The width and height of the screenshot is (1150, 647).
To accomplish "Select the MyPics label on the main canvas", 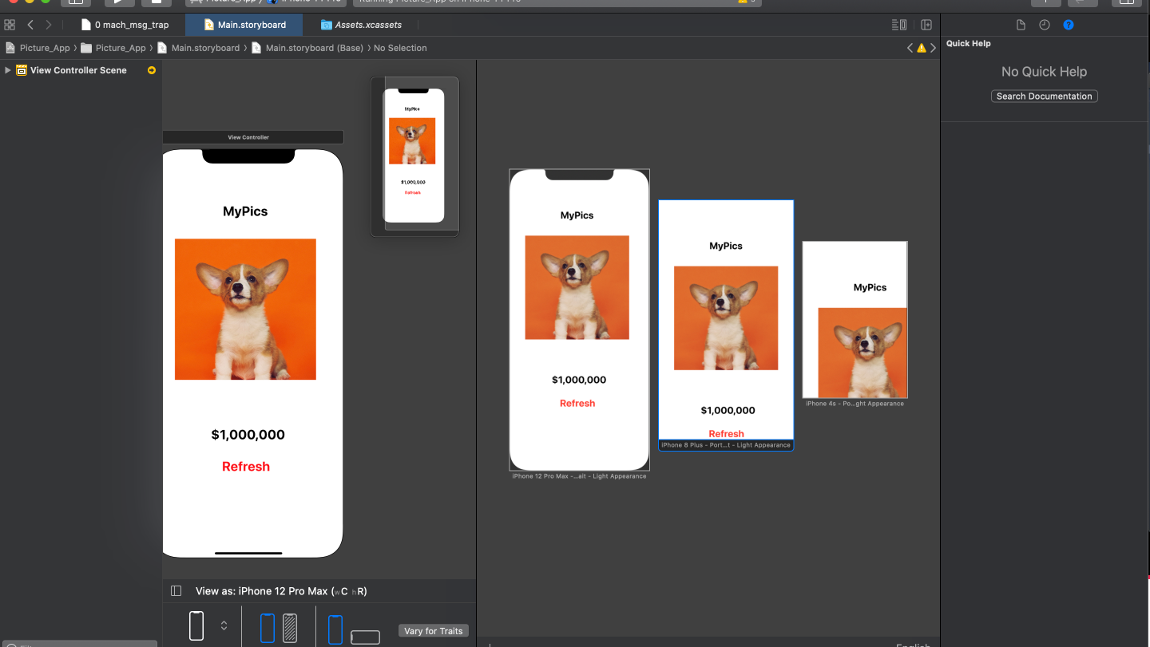I will (x=245, y=211).
